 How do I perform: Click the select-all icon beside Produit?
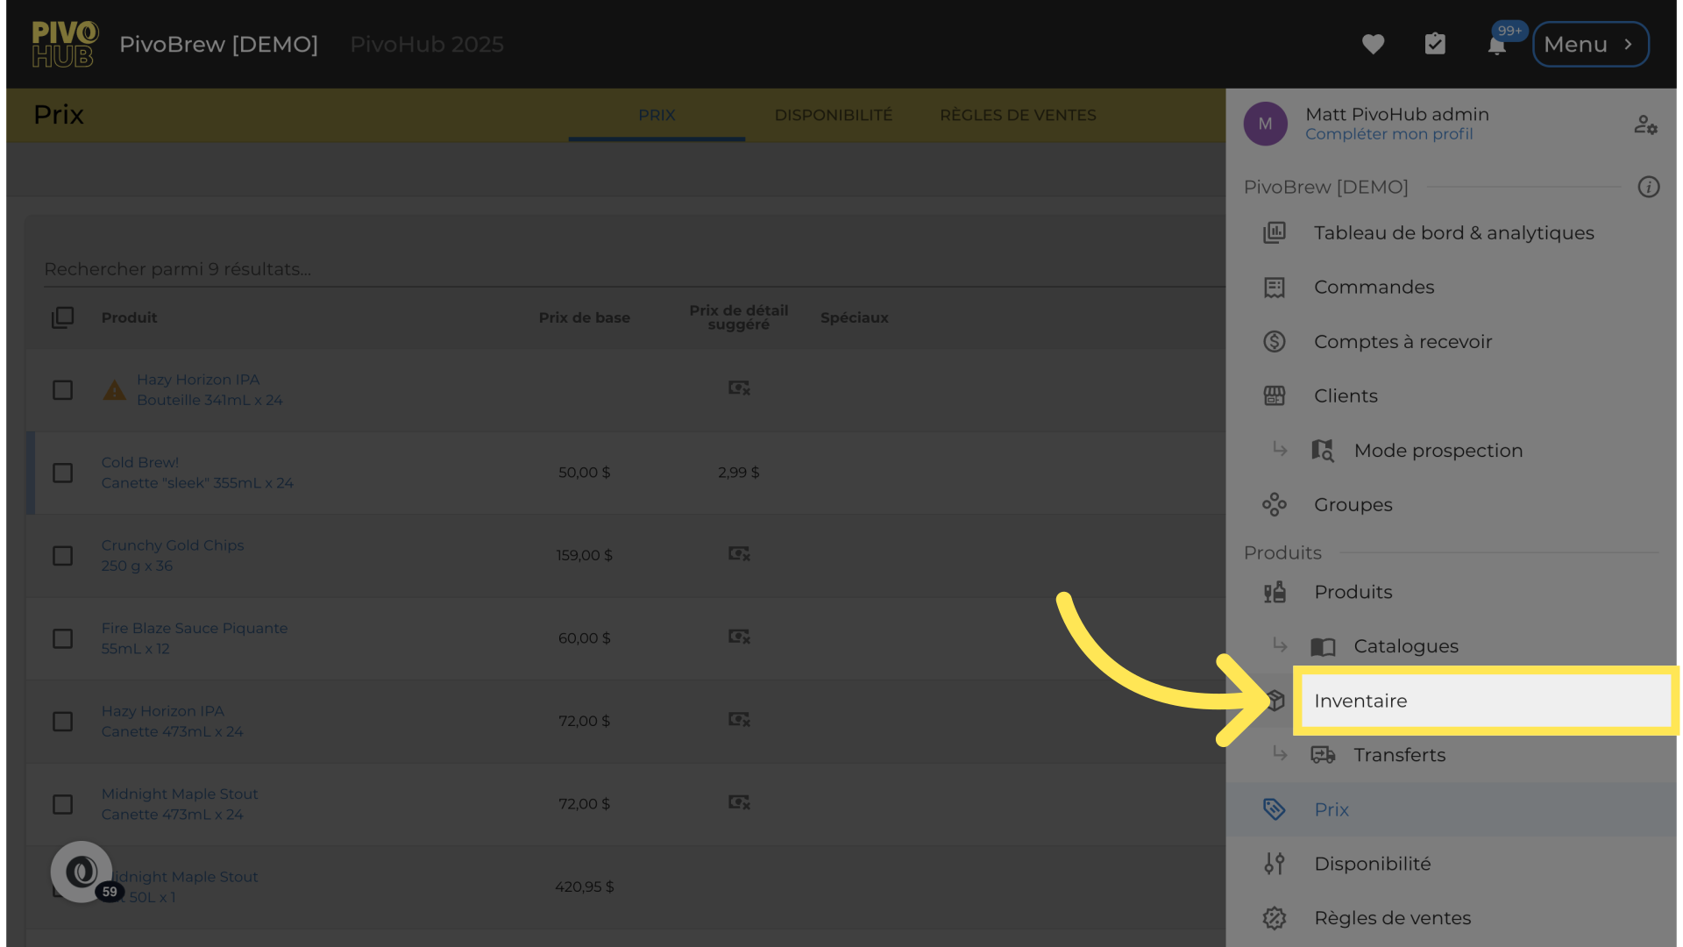(x=62, y=317)
